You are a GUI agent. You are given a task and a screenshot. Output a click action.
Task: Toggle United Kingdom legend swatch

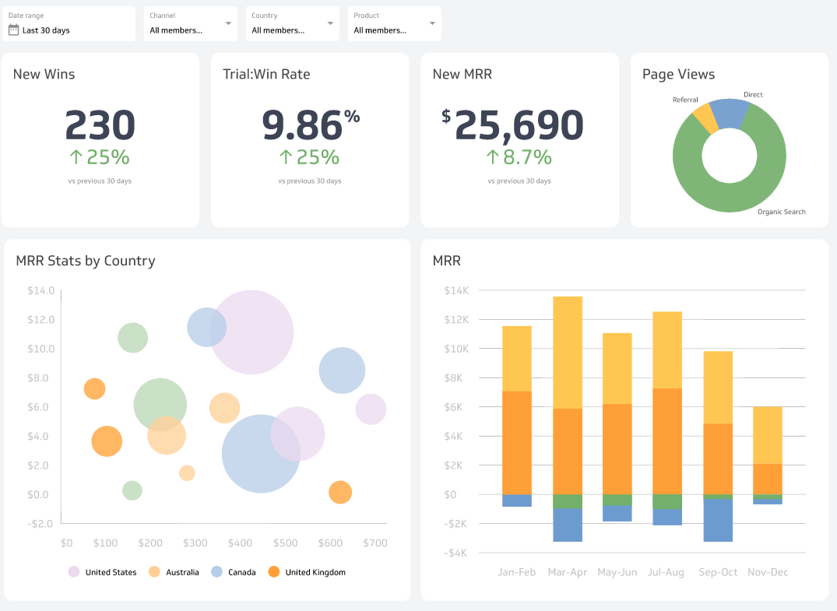(274, 571)
